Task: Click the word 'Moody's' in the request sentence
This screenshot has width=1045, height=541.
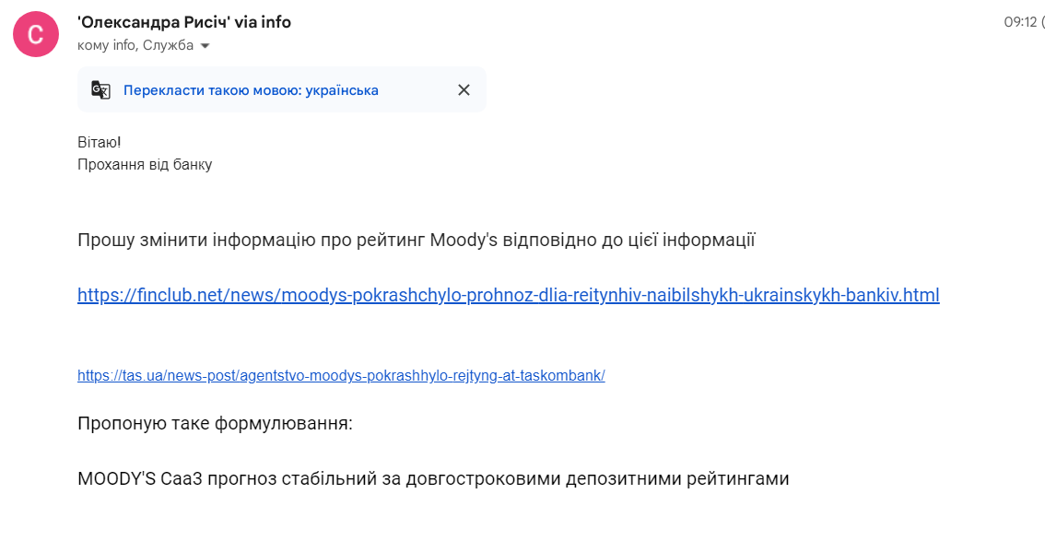Action: coord(464,240)
